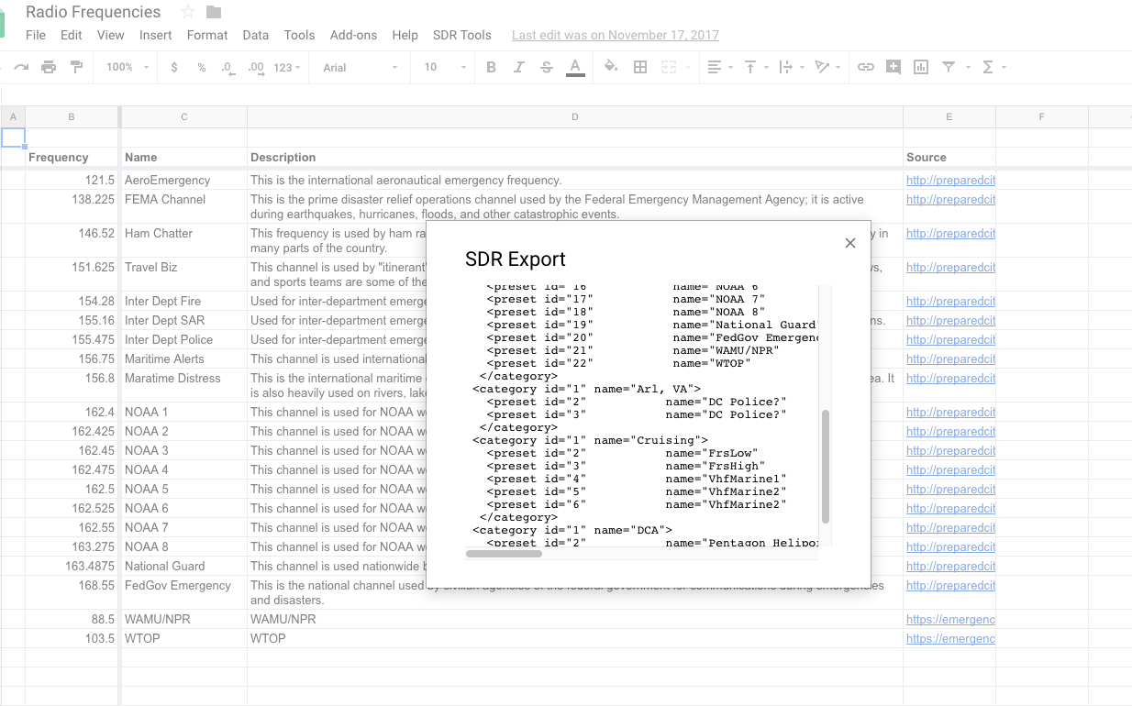The width and height of the screenshot is (1132, 706).
Task: Open the SDR Tools menu
Action: click(462, 35)
